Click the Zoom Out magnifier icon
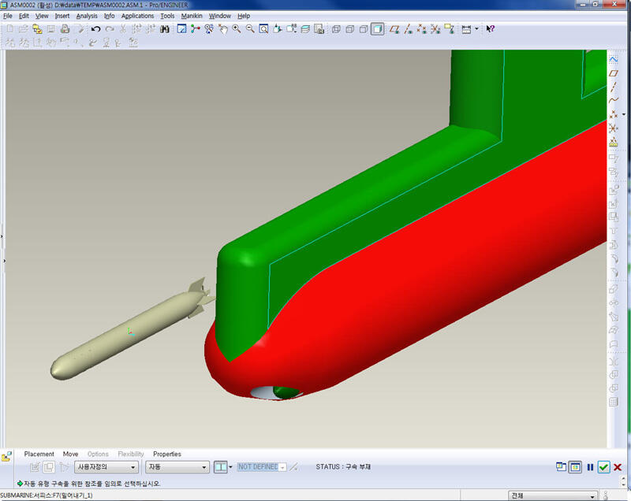The height and width of the screenshot is (501, 631). (250, 29)
